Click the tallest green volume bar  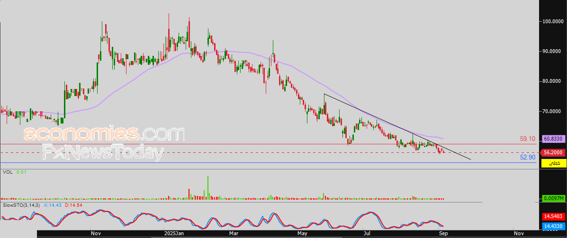click(208, 188)
